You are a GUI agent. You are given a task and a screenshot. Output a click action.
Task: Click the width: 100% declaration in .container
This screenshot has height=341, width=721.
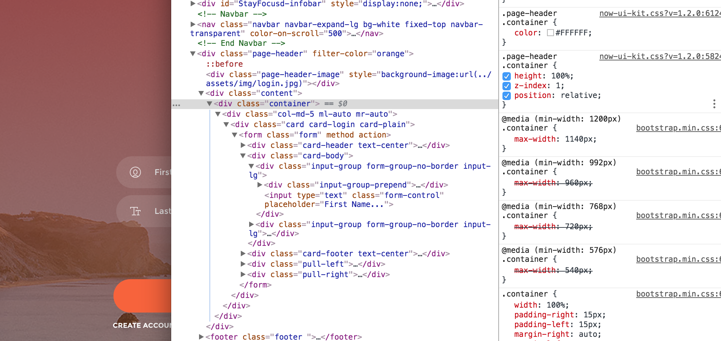pyautogui.click(x=541, y=305)
